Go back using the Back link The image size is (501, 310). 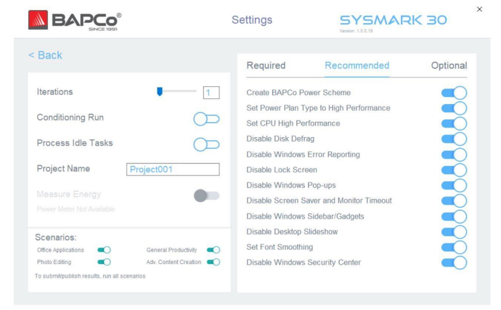point(45,55)
